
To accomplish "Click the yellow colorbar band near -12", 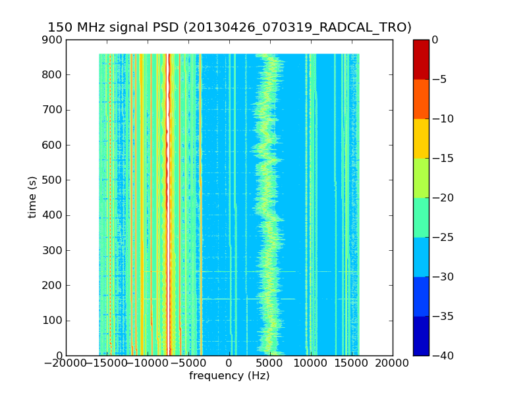I will [421, 138].
